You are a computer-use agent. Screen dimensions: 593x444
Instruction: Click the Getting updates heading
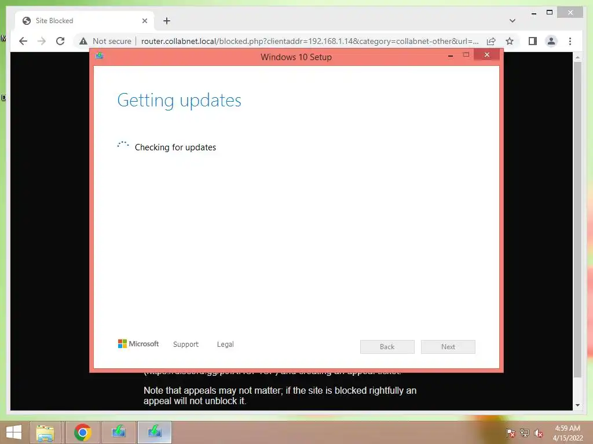tap(180, 101)
